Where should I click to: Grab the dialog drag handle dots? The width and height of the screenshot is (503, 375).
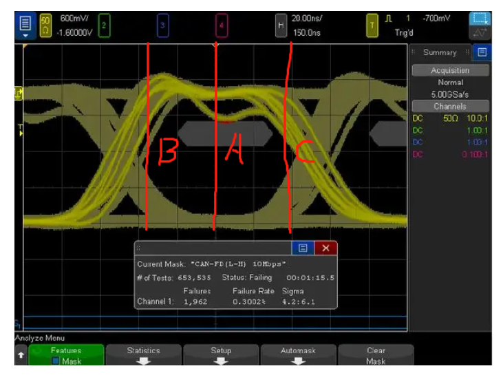click(x=138, y=248)
